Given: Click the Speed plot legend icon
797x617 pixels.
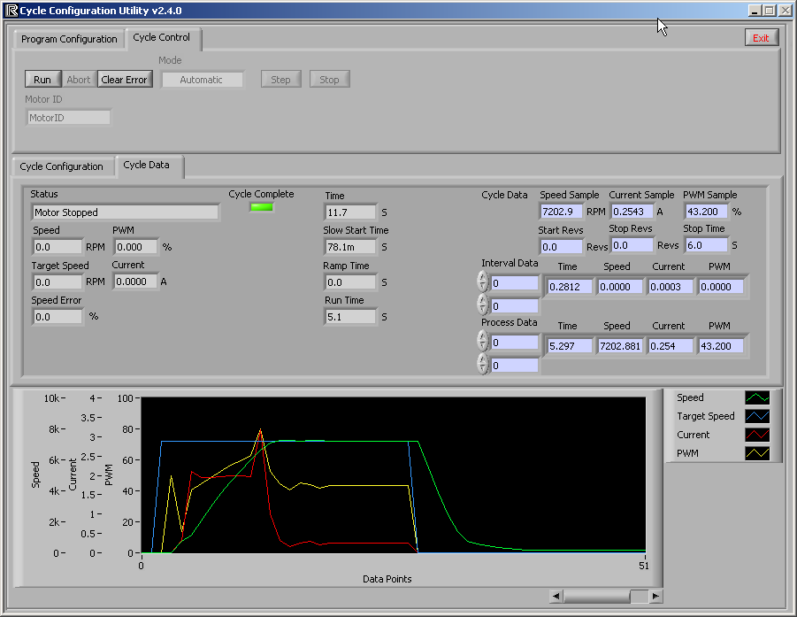Looking at the screenshot, I should click(757, 398).
